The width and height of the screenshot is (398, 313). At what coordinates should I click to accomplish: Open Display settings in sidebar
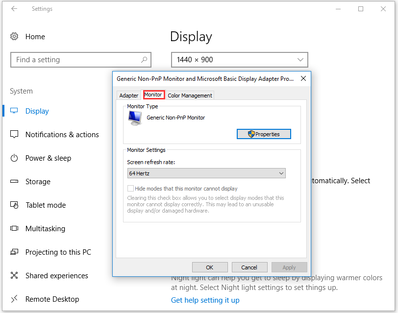37,111
